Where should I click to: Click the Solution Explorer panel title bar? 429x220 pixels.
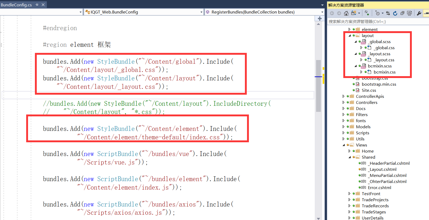(x=378, y=5)
